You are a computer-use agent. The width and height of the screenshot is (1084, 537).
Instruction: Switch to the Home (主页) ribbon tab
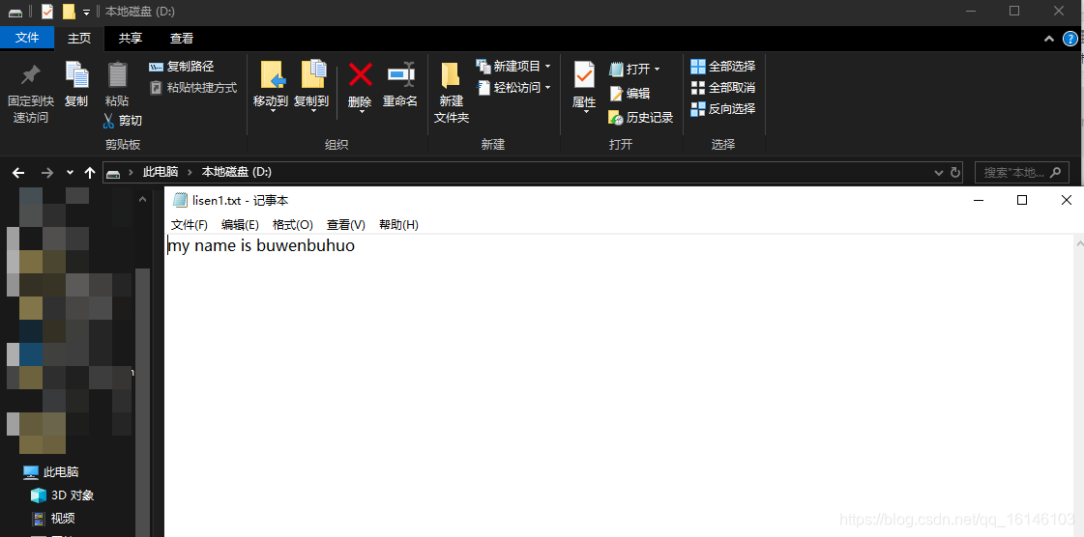click(79, 39)
